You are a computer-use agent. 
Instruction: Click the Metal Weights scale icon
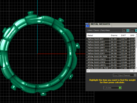(x=87, y=25)
